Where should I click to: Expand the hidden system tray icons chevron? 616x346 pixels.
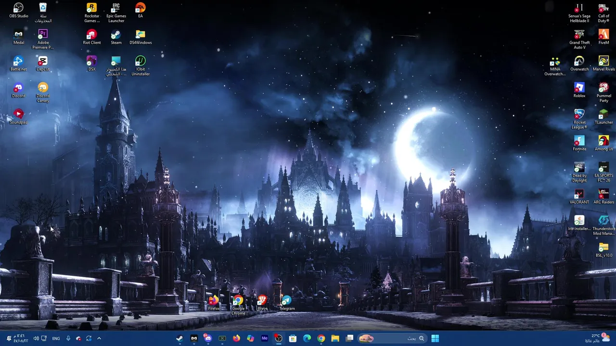99,338
